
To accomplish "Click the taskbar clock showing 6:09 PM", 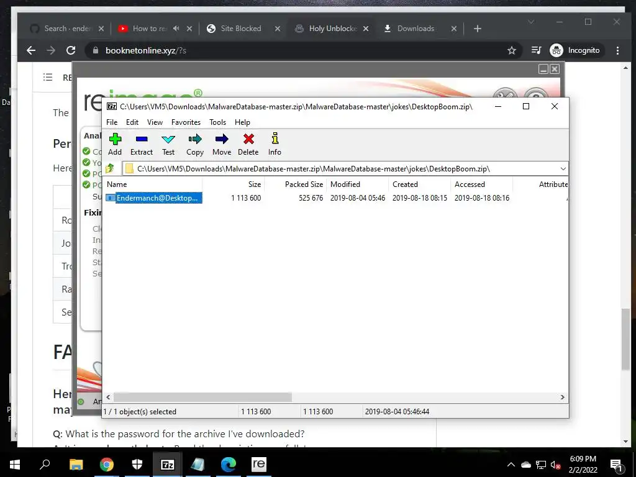I will tap(583, 465).
